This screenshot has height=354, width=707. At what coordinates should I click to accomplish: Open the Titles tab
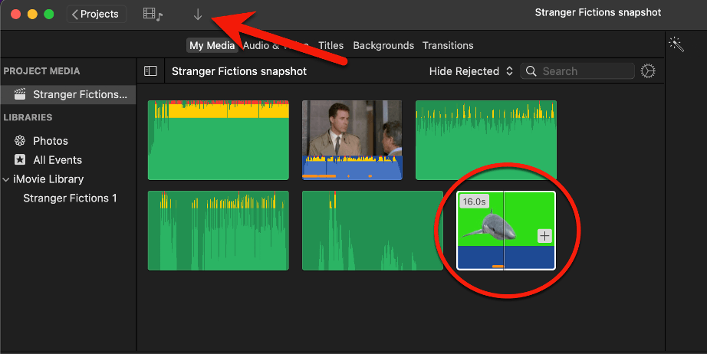click(x=330, y=45)
